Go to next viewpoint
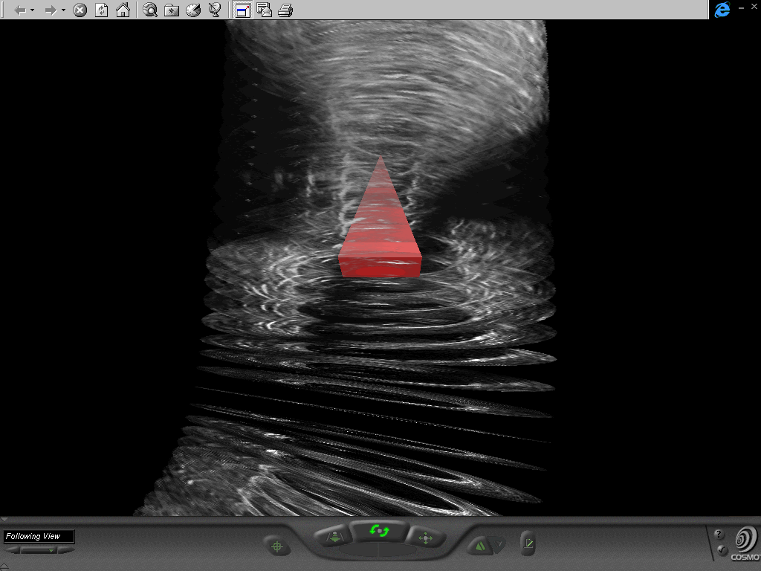Viewport: 761px width, 571px height. coord(68,551)
